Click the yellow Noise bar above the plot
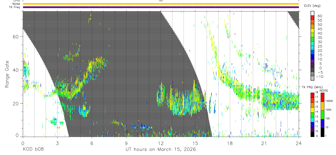 click(x=161, y=4)
